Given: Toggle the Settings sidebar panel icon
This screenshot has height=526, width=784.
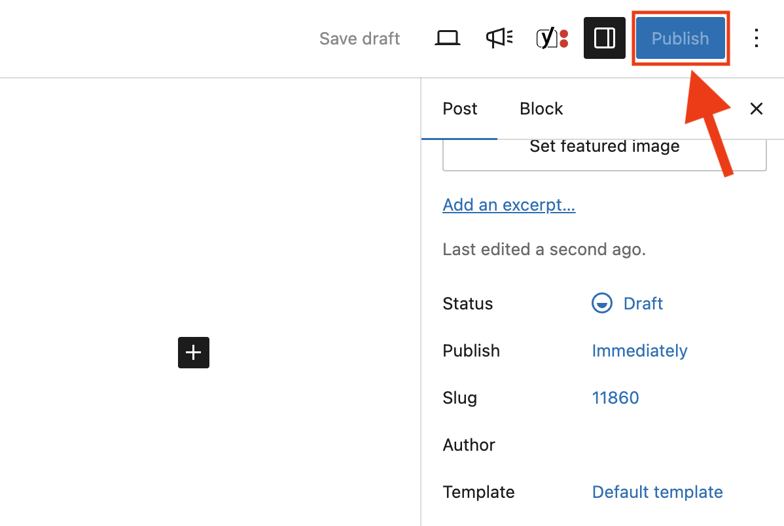Looking at the screenshot, I should 604,39.
